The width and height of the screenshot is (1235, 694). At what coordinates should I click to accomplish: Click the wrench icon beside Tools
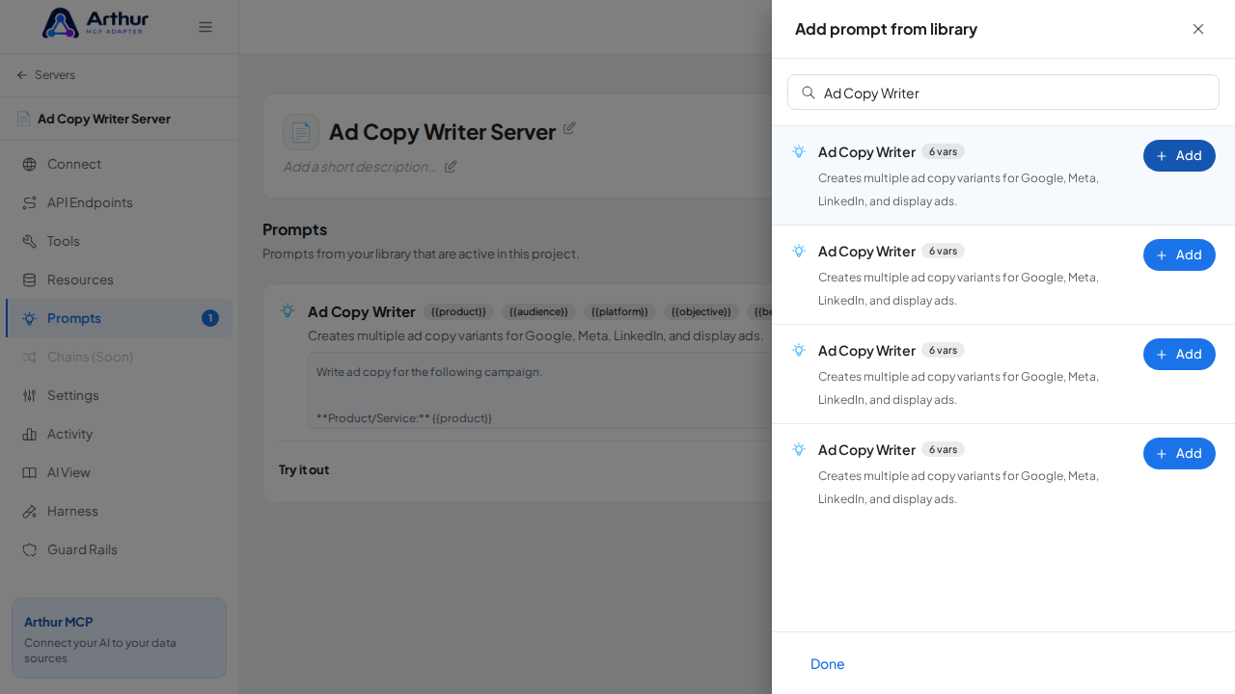pos(30,241)
